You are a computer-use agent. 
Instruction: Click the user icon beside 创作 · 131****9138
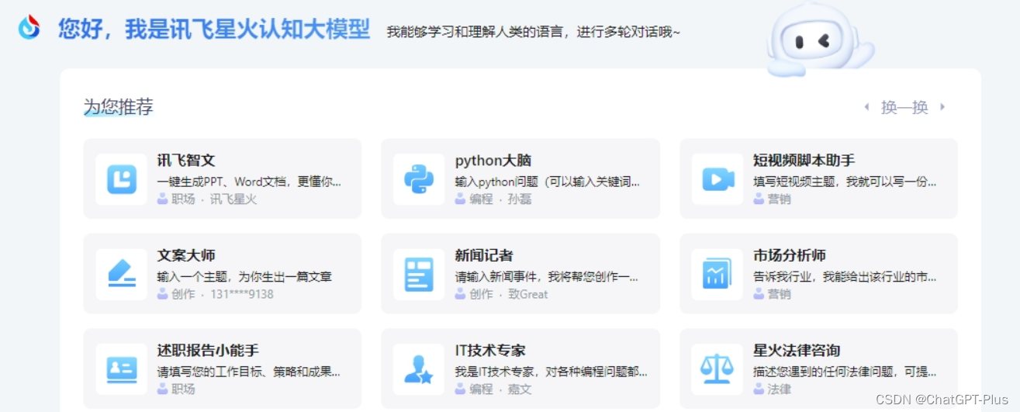click(x=162, y=294)
